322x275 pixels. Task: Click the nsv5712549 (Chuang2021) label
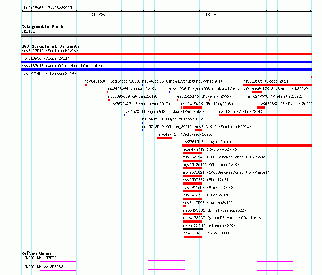tap(167, 127)
